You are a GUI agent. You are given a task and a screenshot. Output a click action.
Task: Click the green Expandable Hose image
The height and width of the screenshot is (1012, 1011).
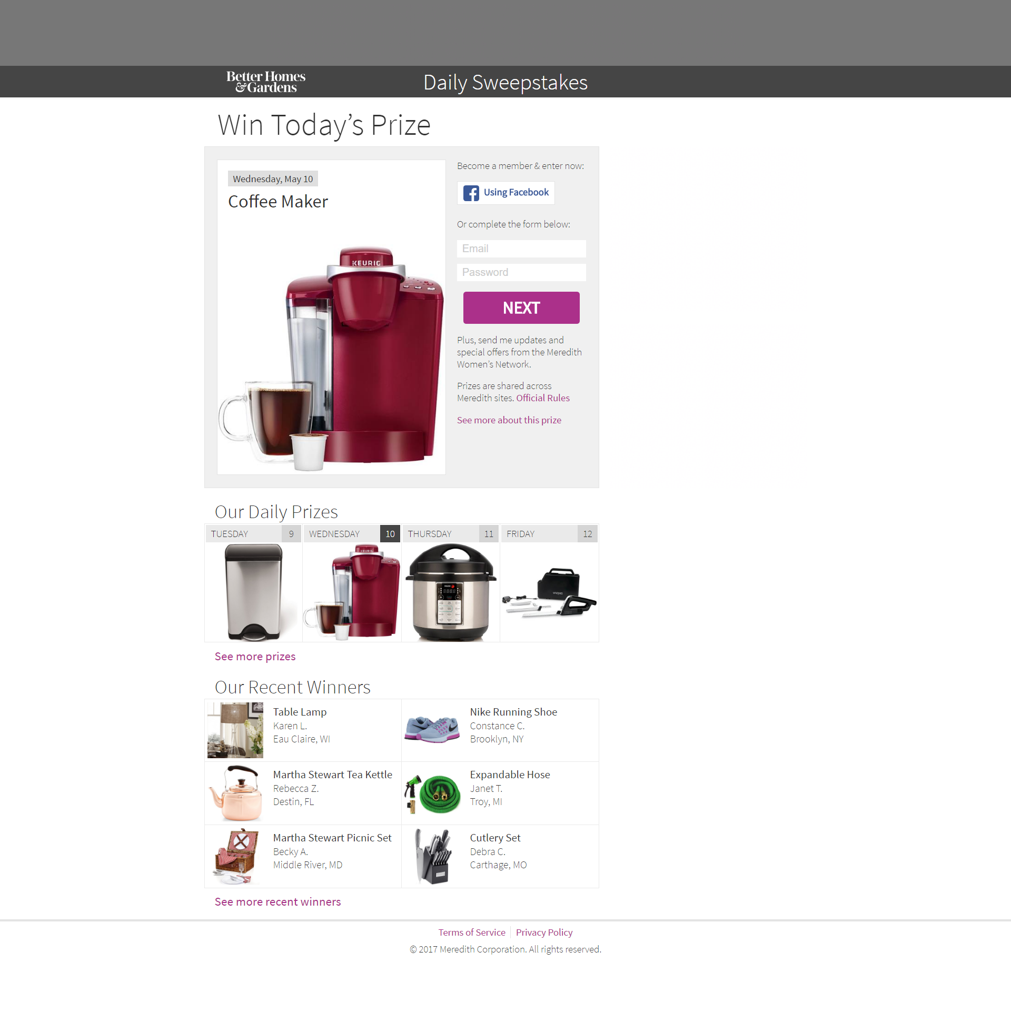(x=432, y=793)
